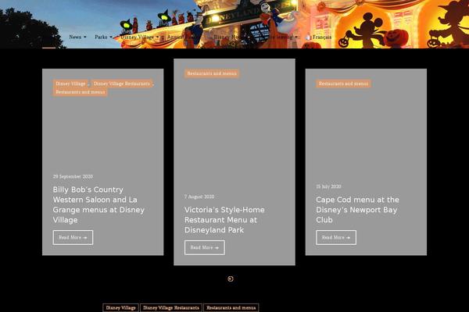Open Billy Bob's Country Western Saloon article title
This screenshot has width=469, height=312.
[98, 205]
